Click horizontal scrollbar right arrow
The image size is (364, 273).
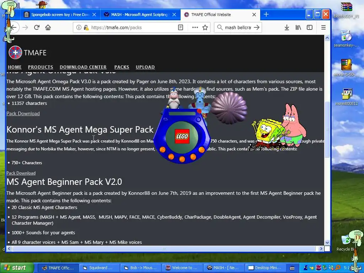pos(321,248)
